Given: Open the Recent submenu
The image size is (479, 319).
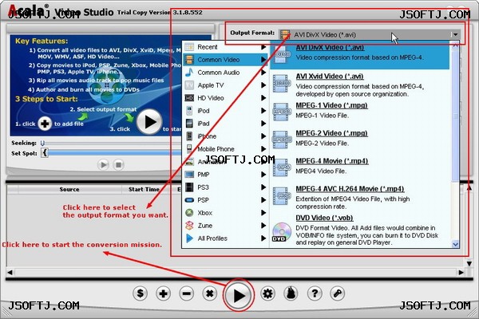Looking at the screenshot, I should (225, 47).
